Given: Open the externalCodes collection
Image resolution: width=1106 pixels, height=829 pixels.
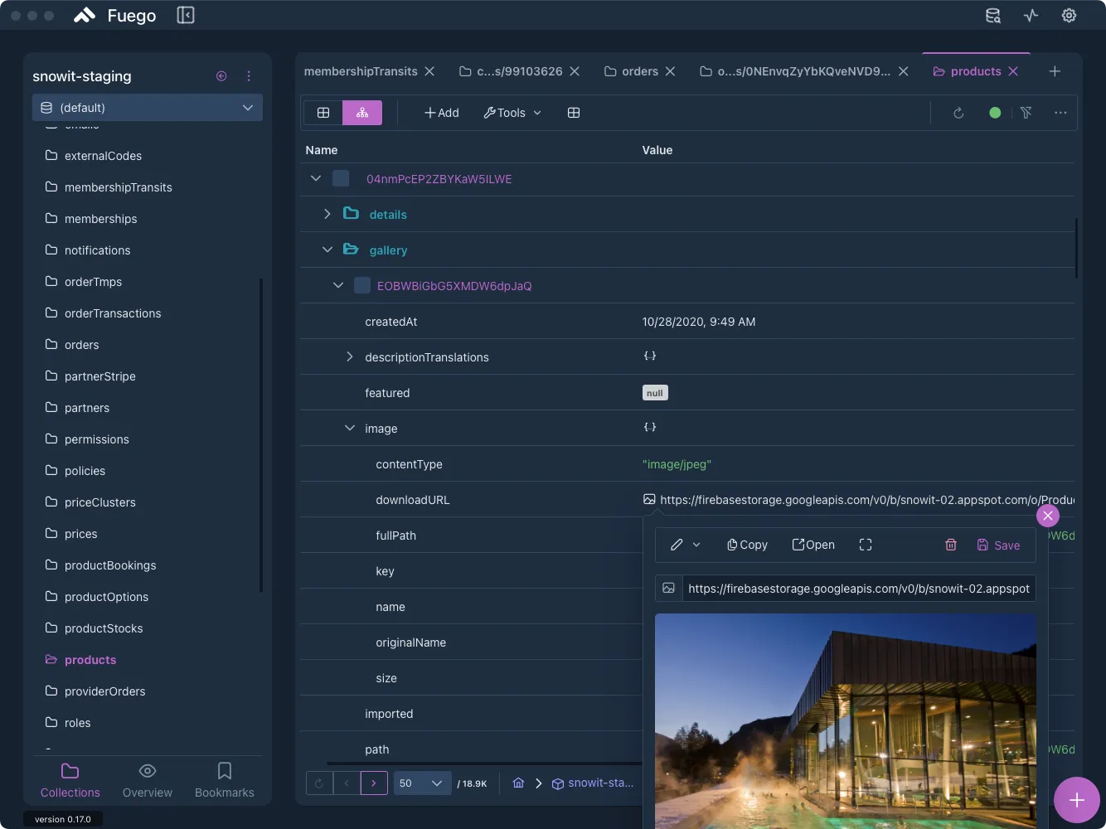Looking at the screenshot, I should 103,156.
